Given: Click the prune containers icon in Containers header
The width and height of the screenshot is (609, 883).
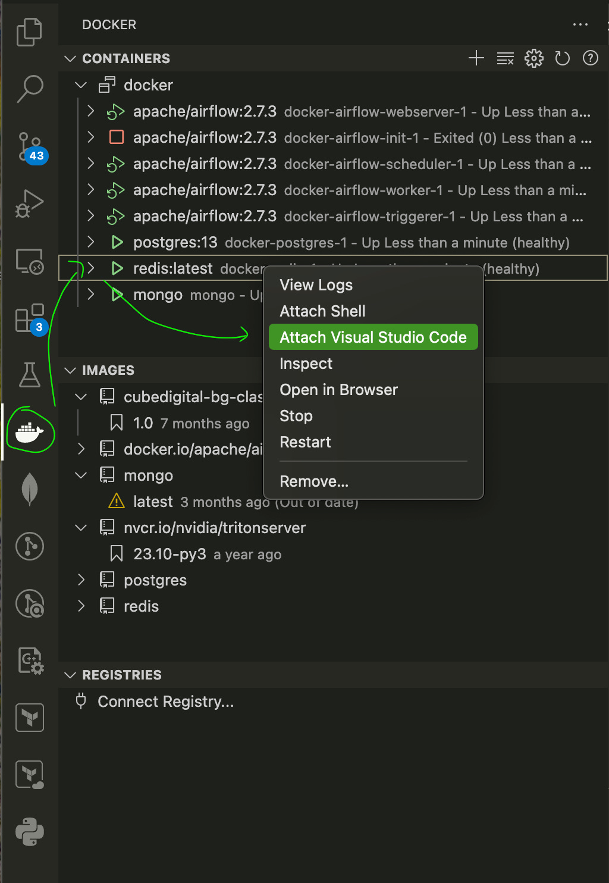Looking at the screenshot, I should point(505,58).
